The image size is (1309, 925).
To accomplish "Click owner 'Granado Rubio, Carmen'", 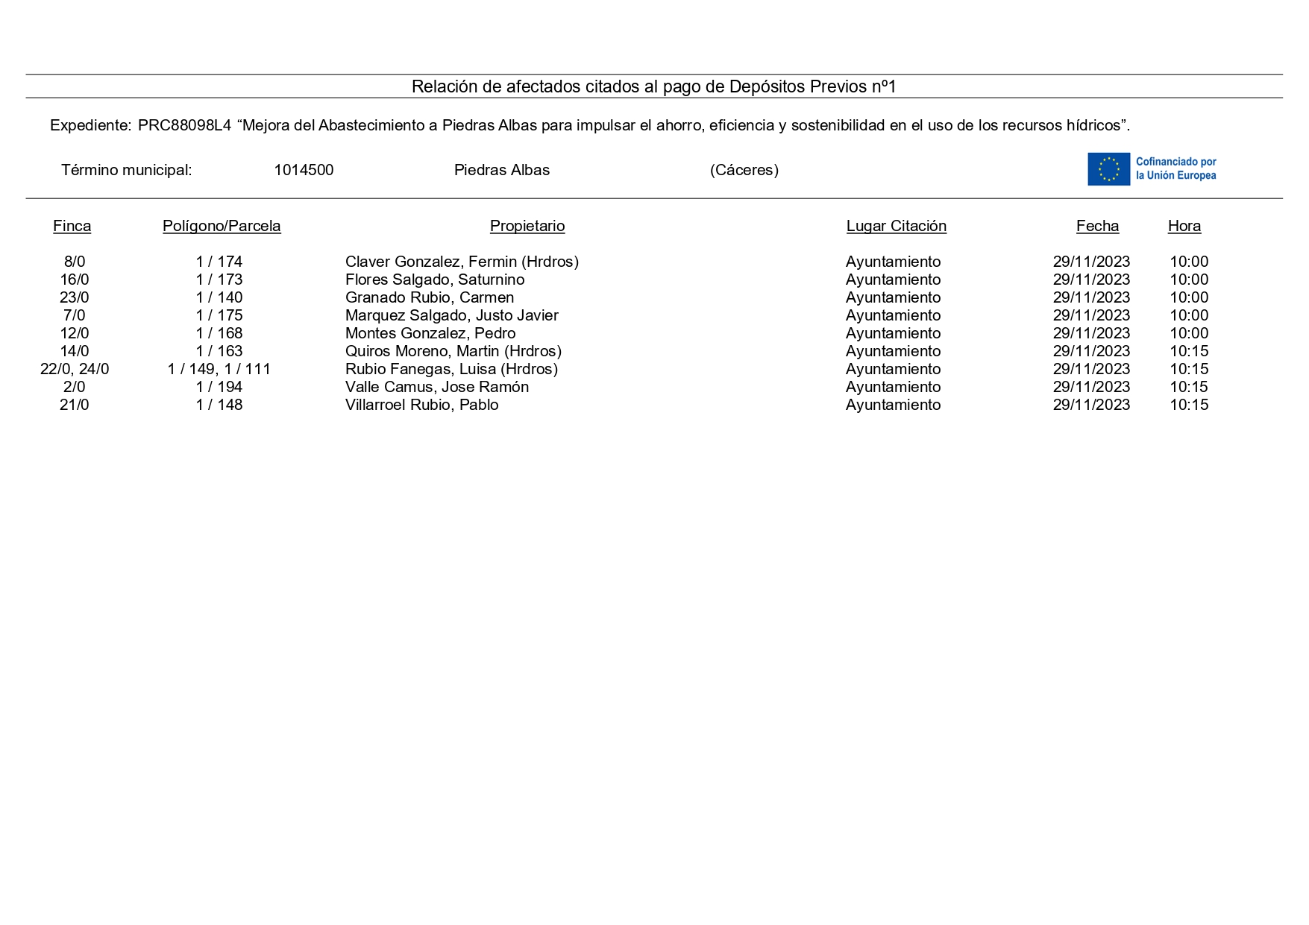I will point(430,297).
